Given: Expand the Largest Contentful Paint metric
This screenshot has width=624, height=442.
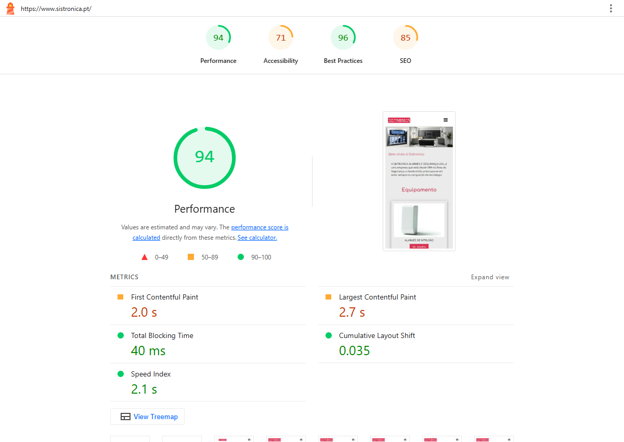Looking at the screenshot, I should (416, 305).
